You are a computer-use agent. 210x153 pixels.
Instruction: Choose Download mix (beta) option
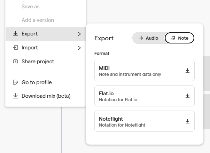pos(46,96)
